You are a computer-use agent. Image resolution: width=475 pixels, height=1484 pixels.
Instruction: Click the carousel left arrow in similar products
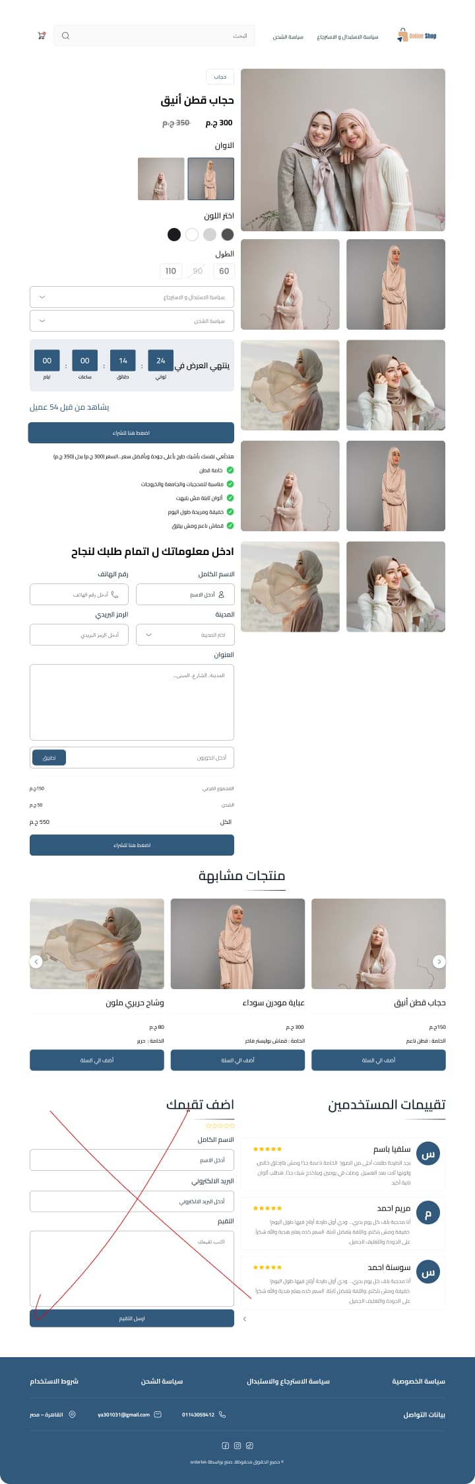37,961
